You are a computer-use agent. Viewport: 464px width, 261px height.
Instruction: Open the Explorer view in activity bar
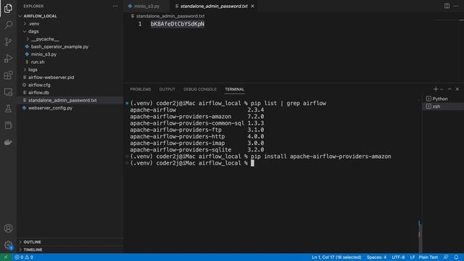pyautogui.click(x=8, y=8)
